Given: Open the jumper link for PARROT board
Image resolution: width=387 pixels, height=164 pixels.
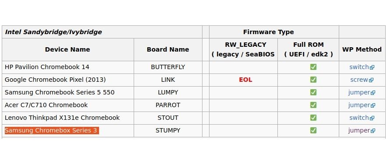Looking at the screenshot, I should tap(362, 105).
